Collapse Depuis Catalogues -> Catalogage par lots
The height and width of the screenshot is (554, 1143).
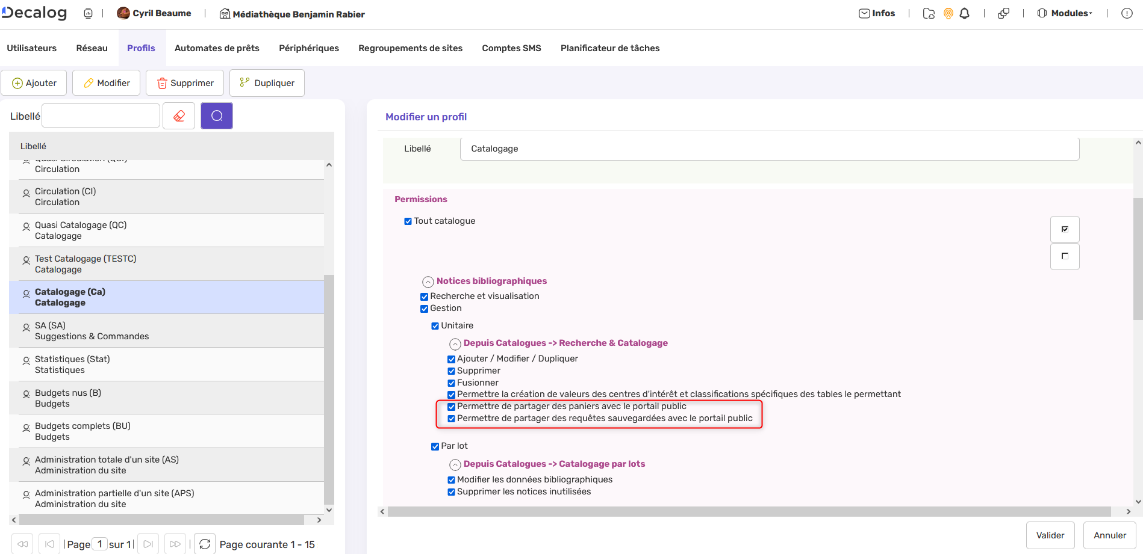tap(455, 464)
